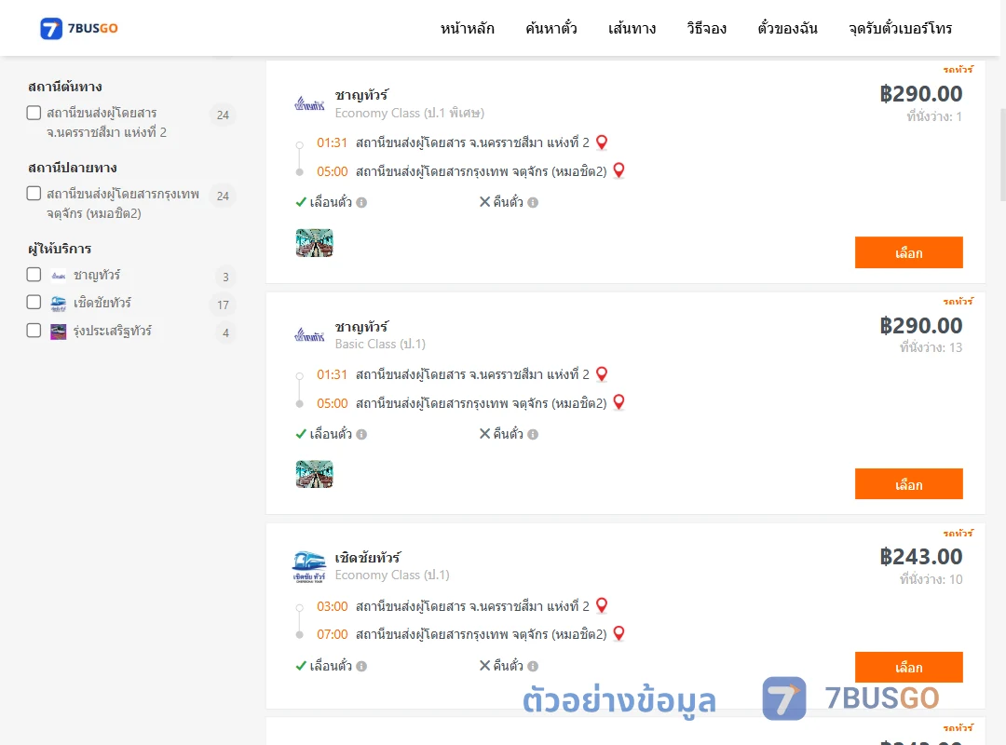The image size is (1006, 745).
Task: Open map pin for 03:00 departure station
Action: click(x=602, y=605)
